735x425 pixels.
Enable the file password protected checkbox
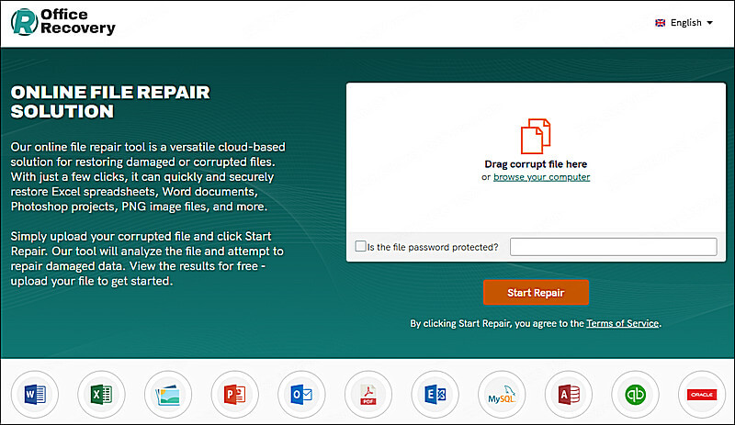(360, 246)
